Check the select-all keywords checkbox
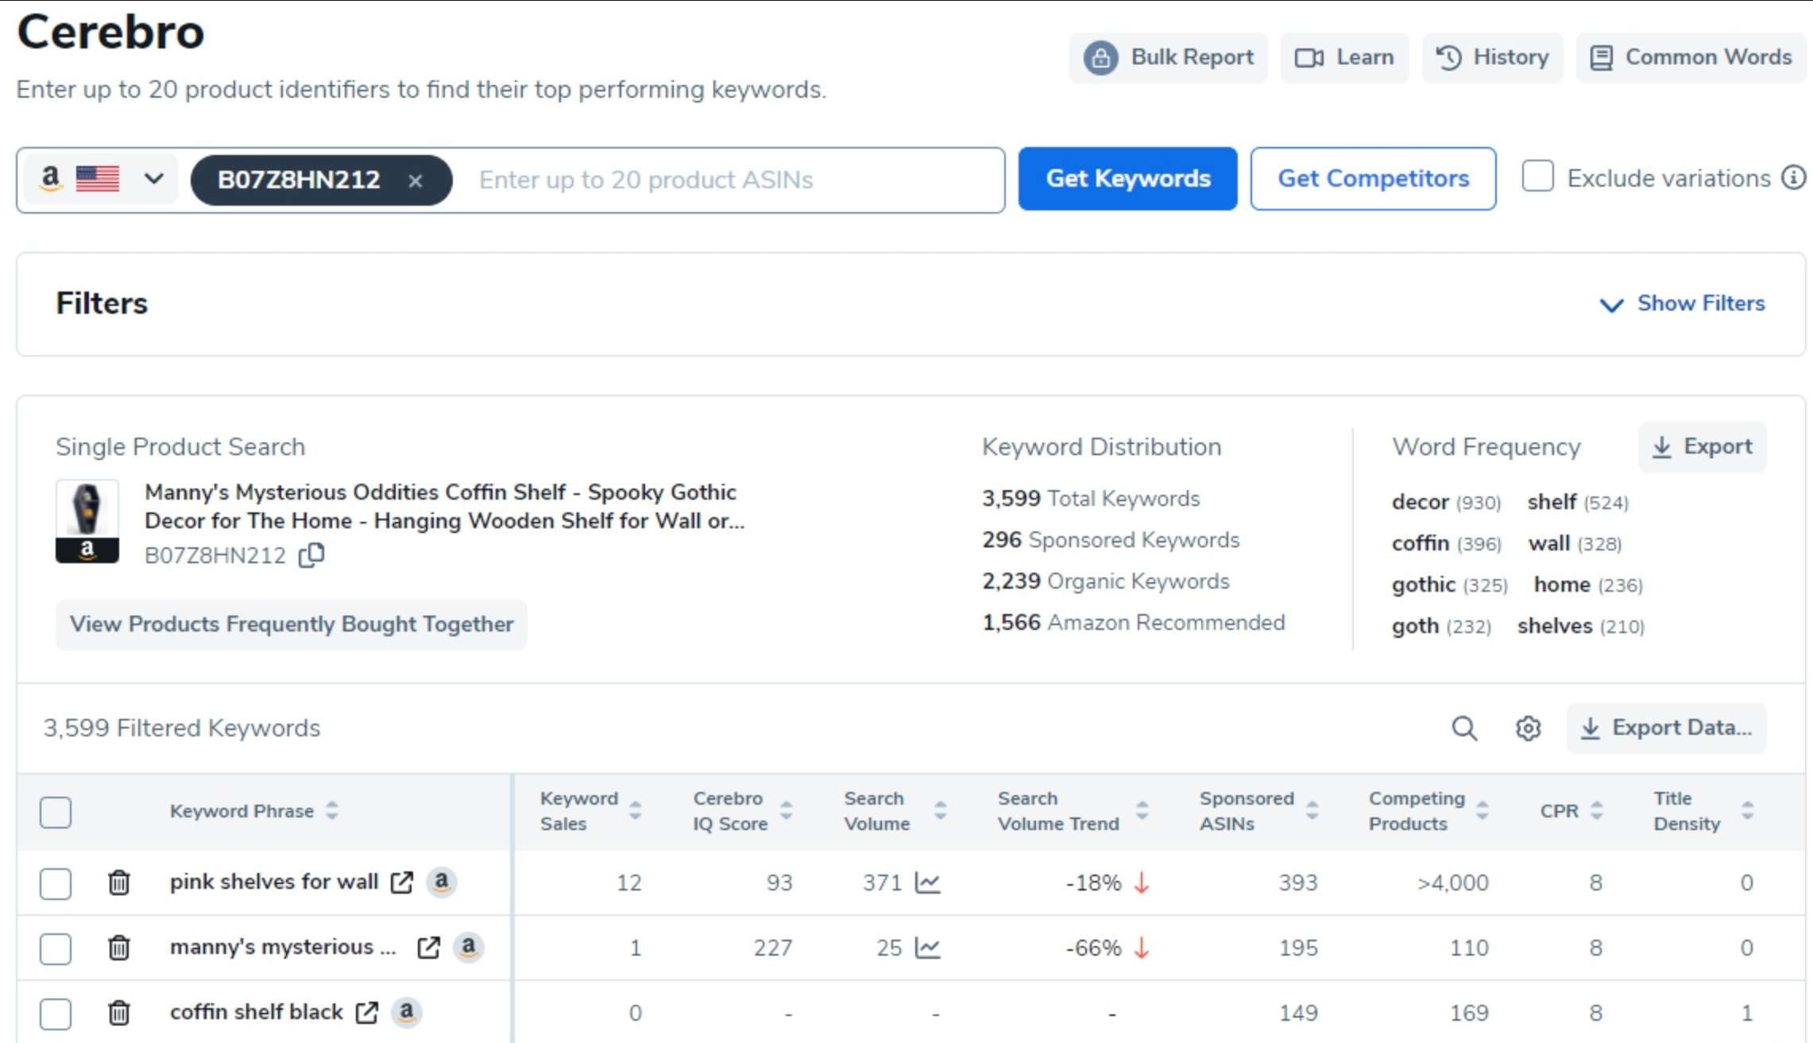Image resolution: width=1813 pixels, height=1043 pixels. click(56, 812)
